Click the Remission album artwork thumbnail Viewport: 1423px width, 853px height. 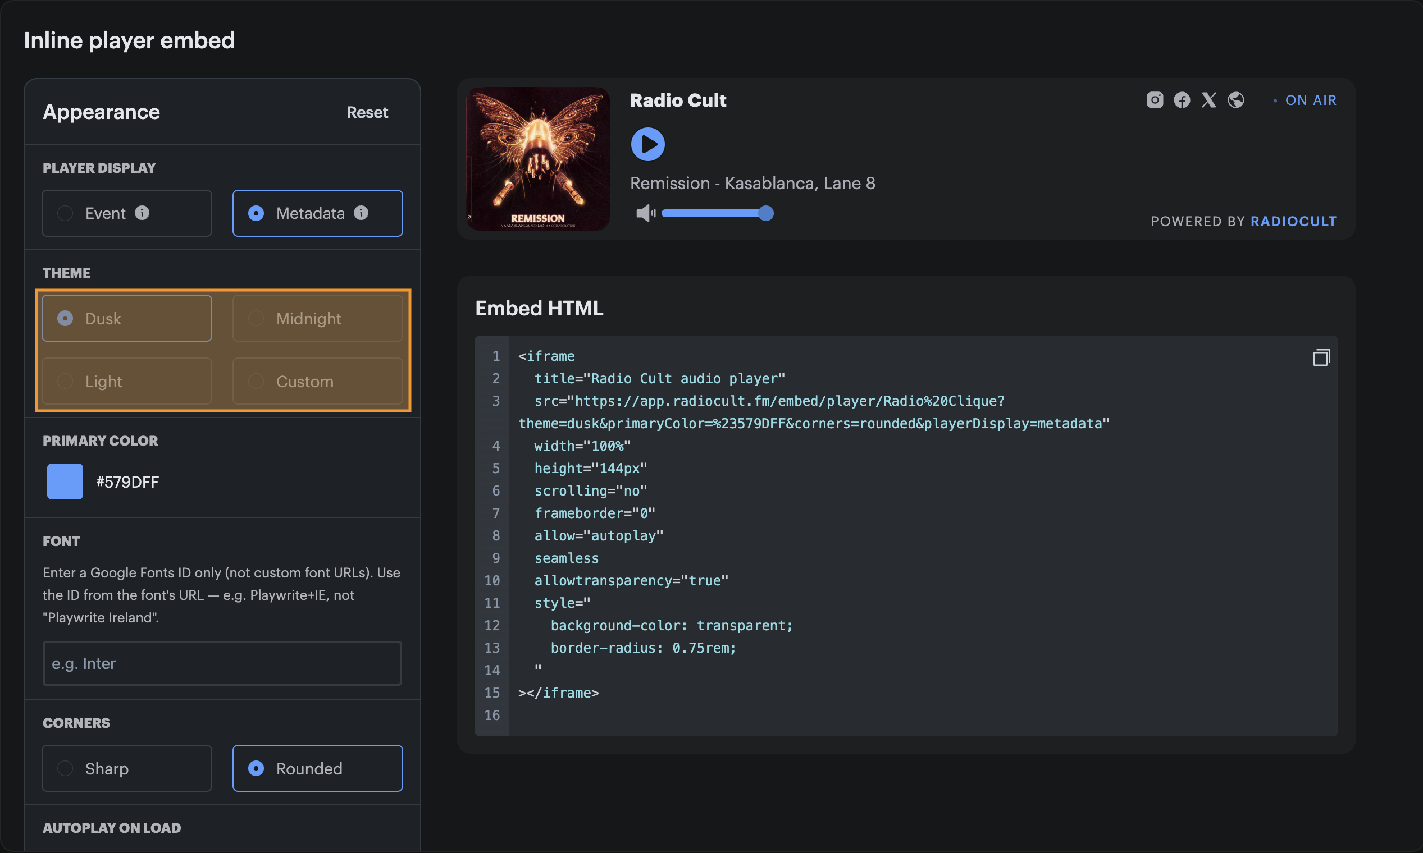pyautogui.click(x=538, y=159)
